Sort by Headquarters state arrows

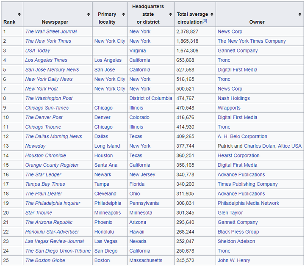point(170,14)
